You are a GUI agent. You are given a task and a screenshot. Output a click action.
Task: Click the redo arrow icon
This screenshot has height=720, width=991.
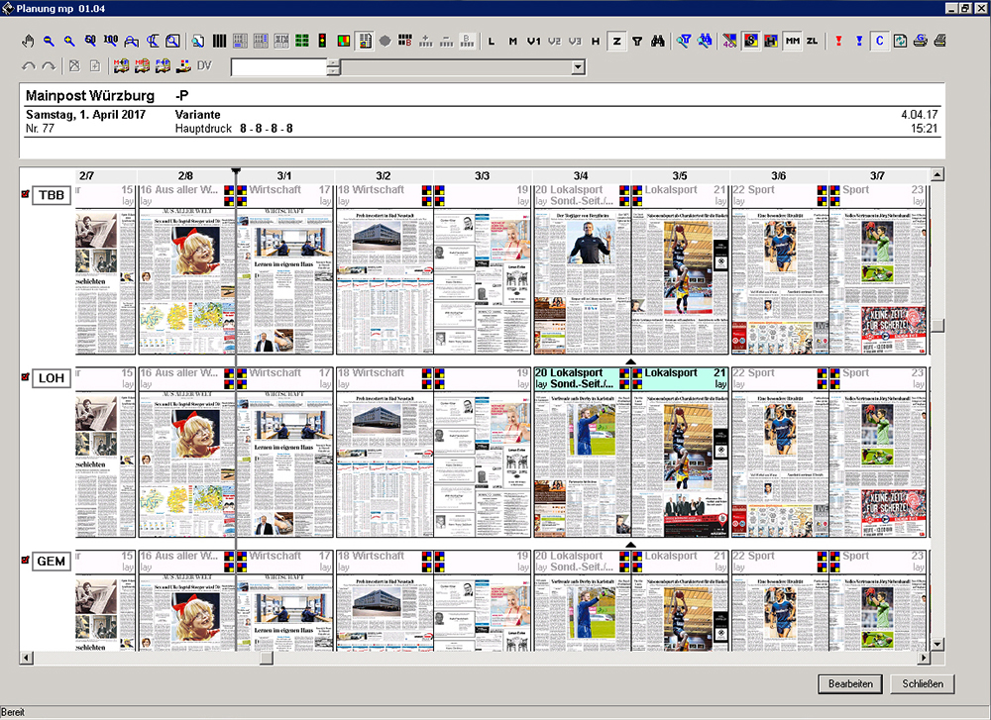pyautogui.click(x=49, y=65)
